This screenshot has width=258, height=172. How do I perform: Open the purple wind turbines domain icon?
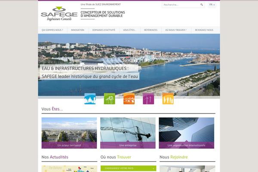(148, 99)
